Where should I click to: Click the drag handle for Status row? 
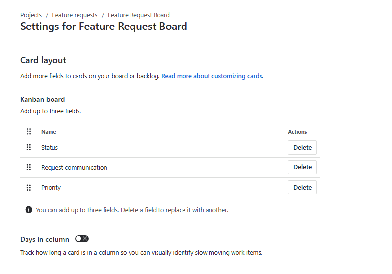(x=29, y=147)
